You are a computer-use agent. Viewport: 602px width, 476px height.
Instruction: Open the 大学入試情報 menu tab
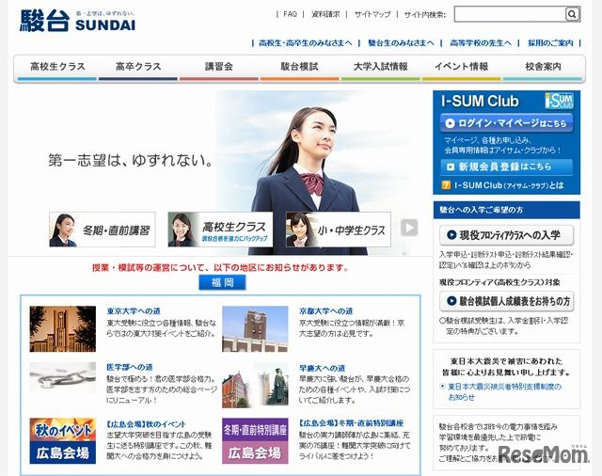[380, 68]
